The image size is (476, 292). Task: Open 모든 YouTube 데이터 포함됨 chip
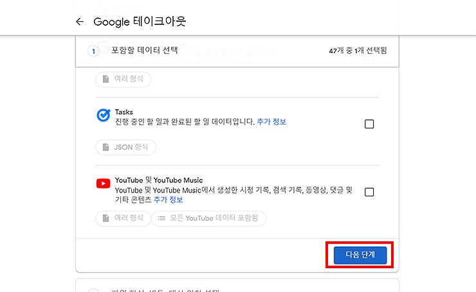pyautogui.click(x=208, y=218)
